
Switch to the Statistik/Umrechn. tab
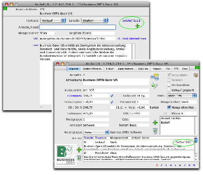tap(92, 69)
